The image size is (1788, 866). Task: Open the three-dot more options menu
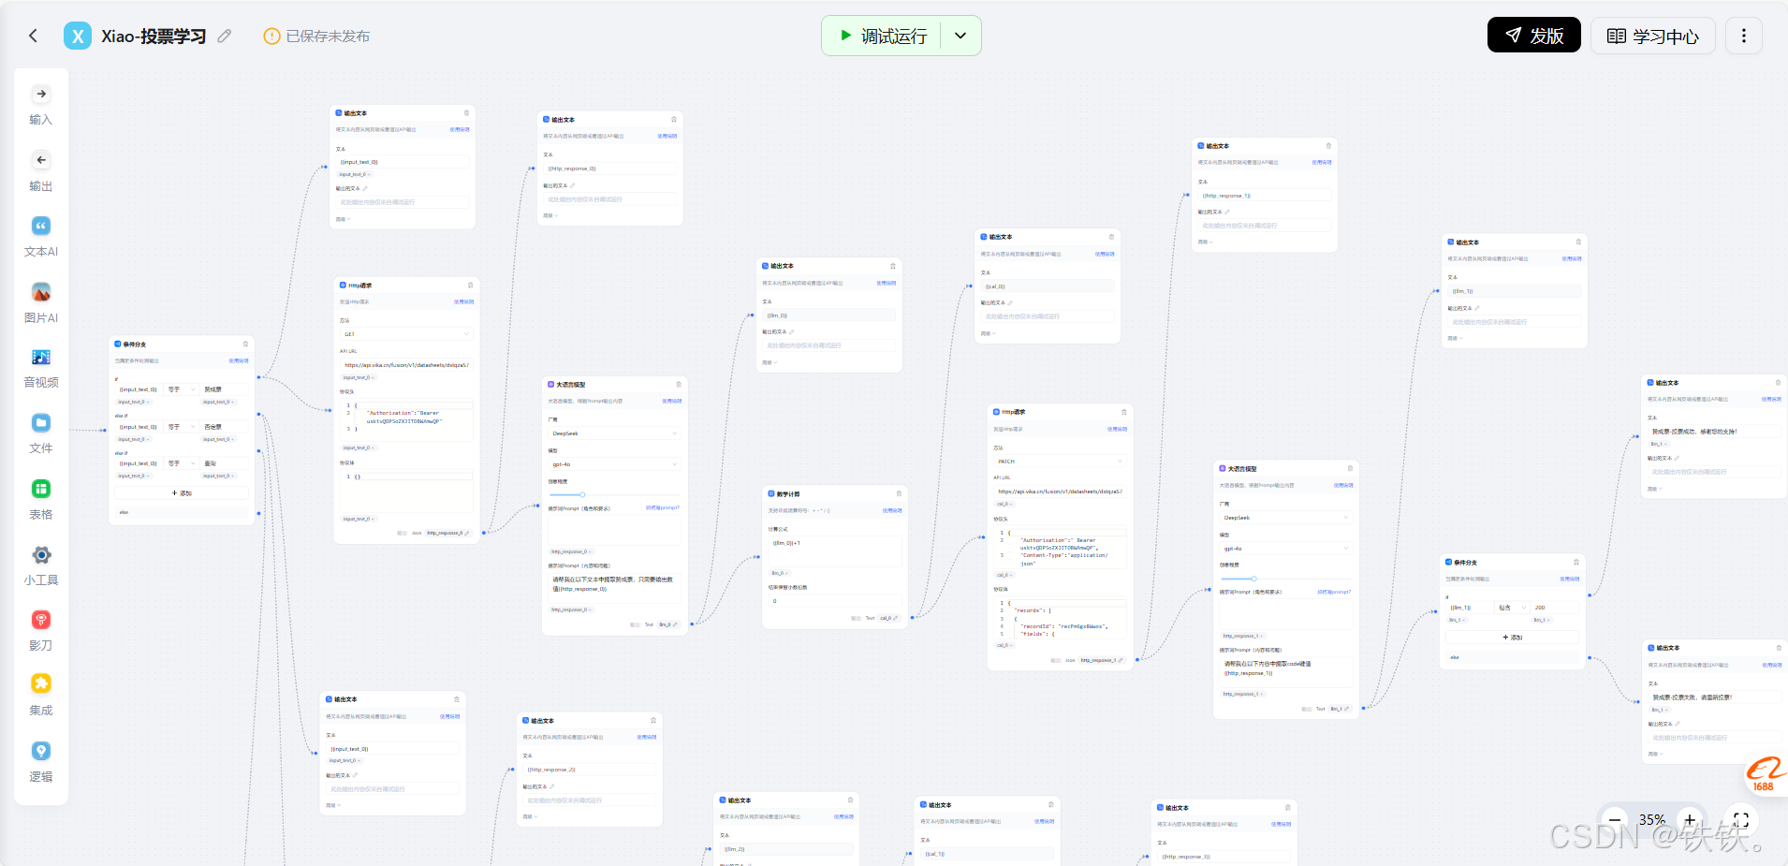tap(1743, 36)
